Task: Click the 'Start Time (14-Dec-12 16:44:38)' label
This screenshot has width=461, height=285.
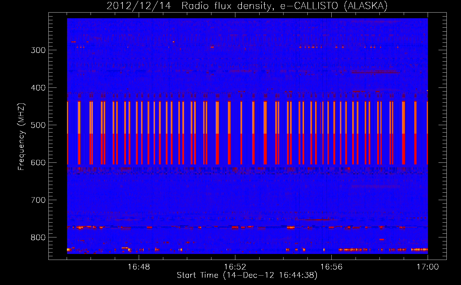Action: [x=247, y=275]
